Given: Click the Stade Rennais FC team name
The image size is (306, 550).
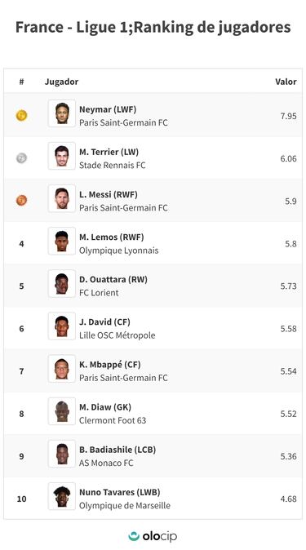Looking at the screenshot, I should [113, 165].
